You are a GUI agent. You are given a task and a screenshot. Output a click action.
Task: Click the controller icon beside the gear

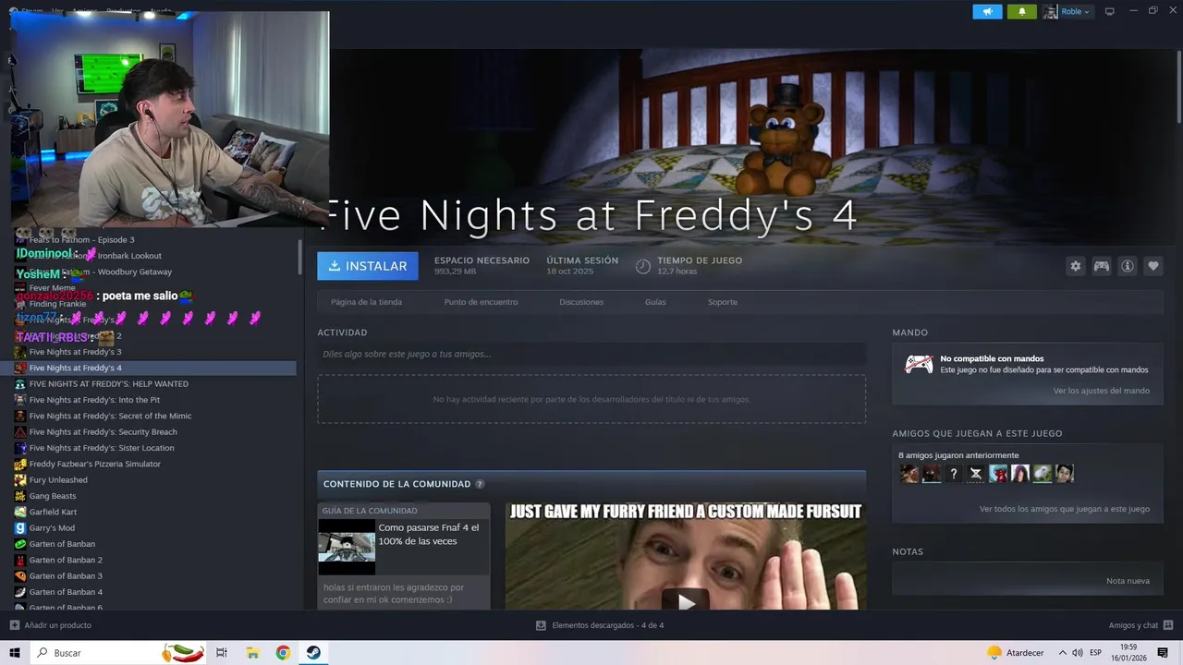pos(1102,266)
